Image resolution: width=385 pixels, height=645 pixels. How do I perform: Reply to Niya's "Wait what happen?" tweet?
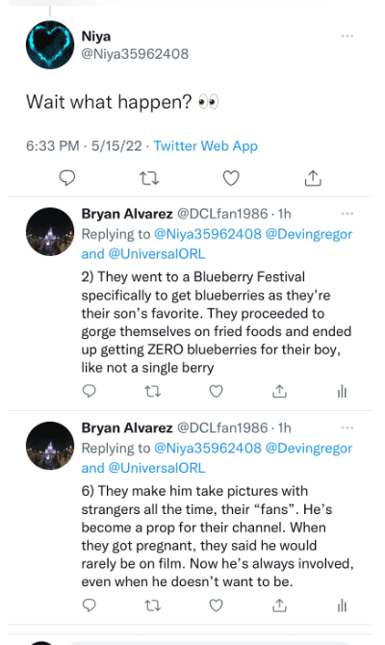coord(67,178)
